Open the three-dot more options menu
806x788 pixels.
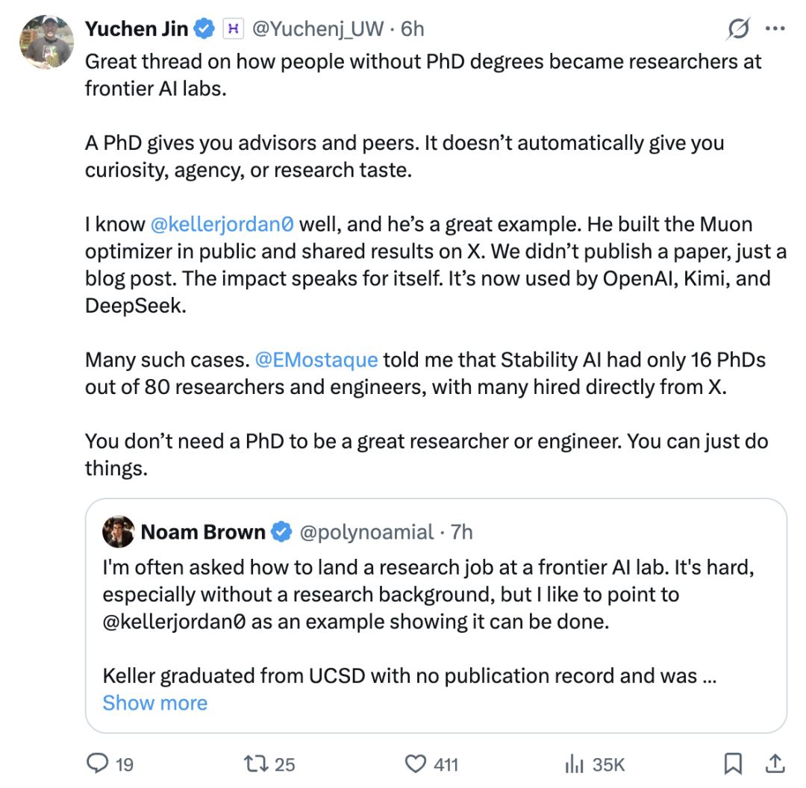775,29
